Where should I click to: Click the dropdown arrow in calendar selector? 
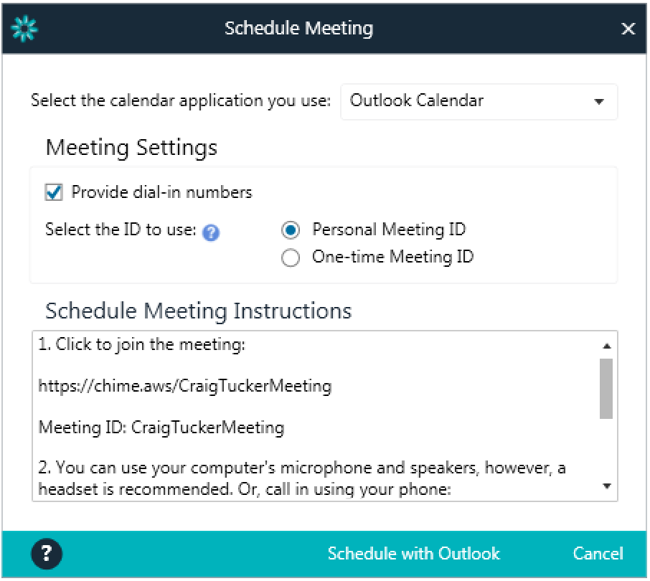598,102
